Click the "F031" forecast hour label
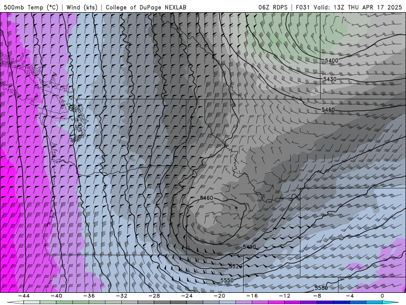This screenshot has height=305, width=406. [303, 7]
